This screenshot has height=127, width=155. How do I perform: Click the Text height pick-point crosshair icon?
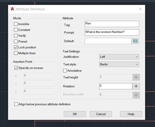tap(136, 77)
